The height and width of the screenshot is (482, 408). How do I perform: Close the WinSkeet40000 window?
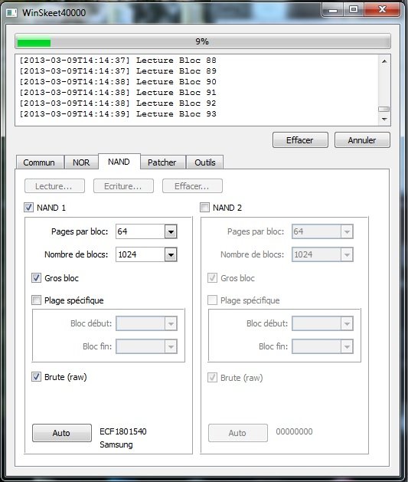382,10
